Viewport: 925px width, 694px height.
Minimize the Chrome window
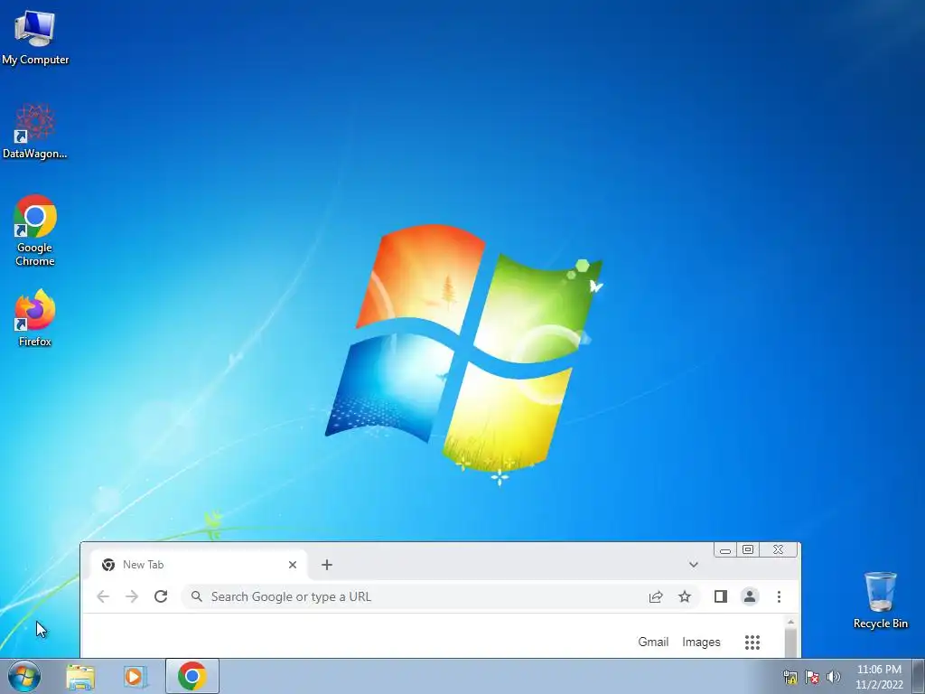tap(725, 550)
